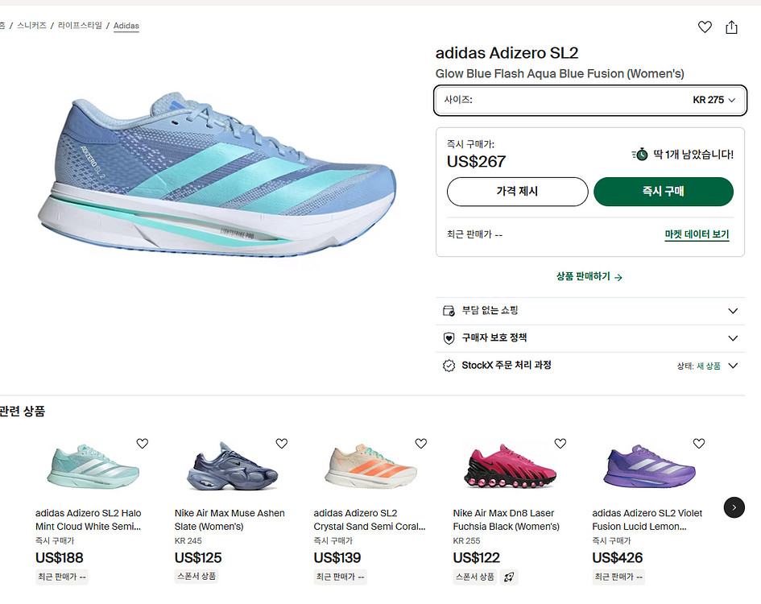Expand the 부담 없는 쇼핑 section
The image size is (761, 604).
732,311
